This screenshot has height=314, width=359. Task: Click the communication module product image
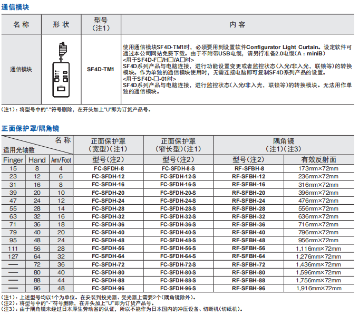click(x=62, y=69)
